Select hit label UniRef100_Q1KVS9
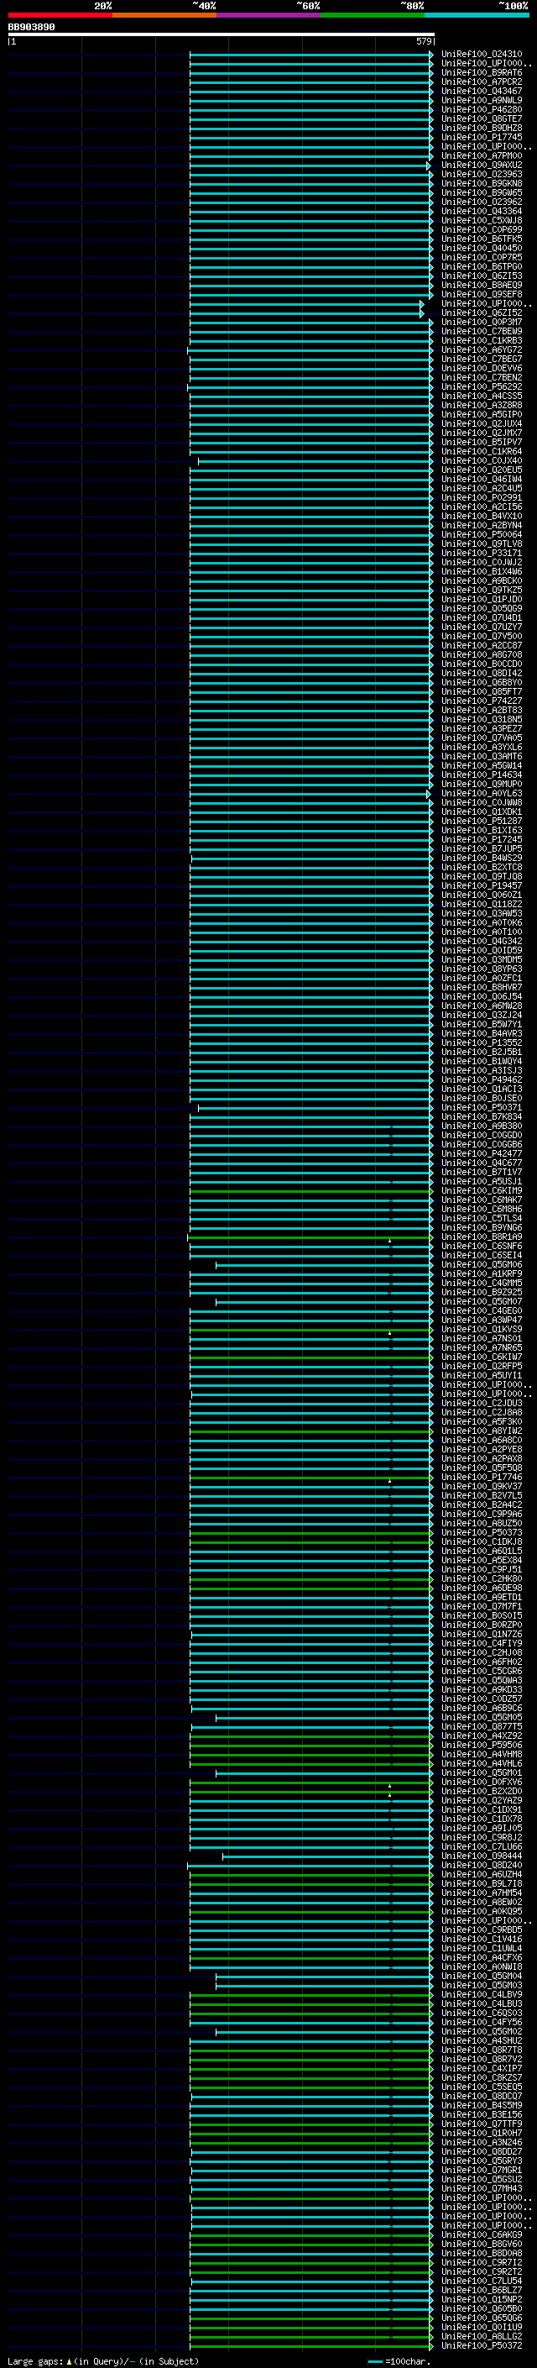Screen dimensions: 537x2368 click(481, 1329)
